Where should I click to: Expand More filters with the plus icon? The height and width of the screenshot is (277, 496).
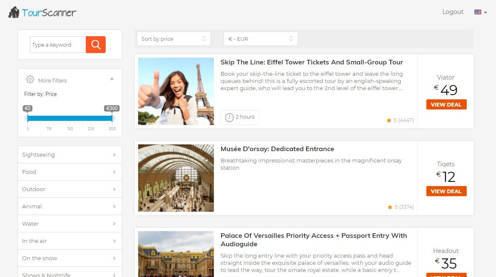point(112,79)
